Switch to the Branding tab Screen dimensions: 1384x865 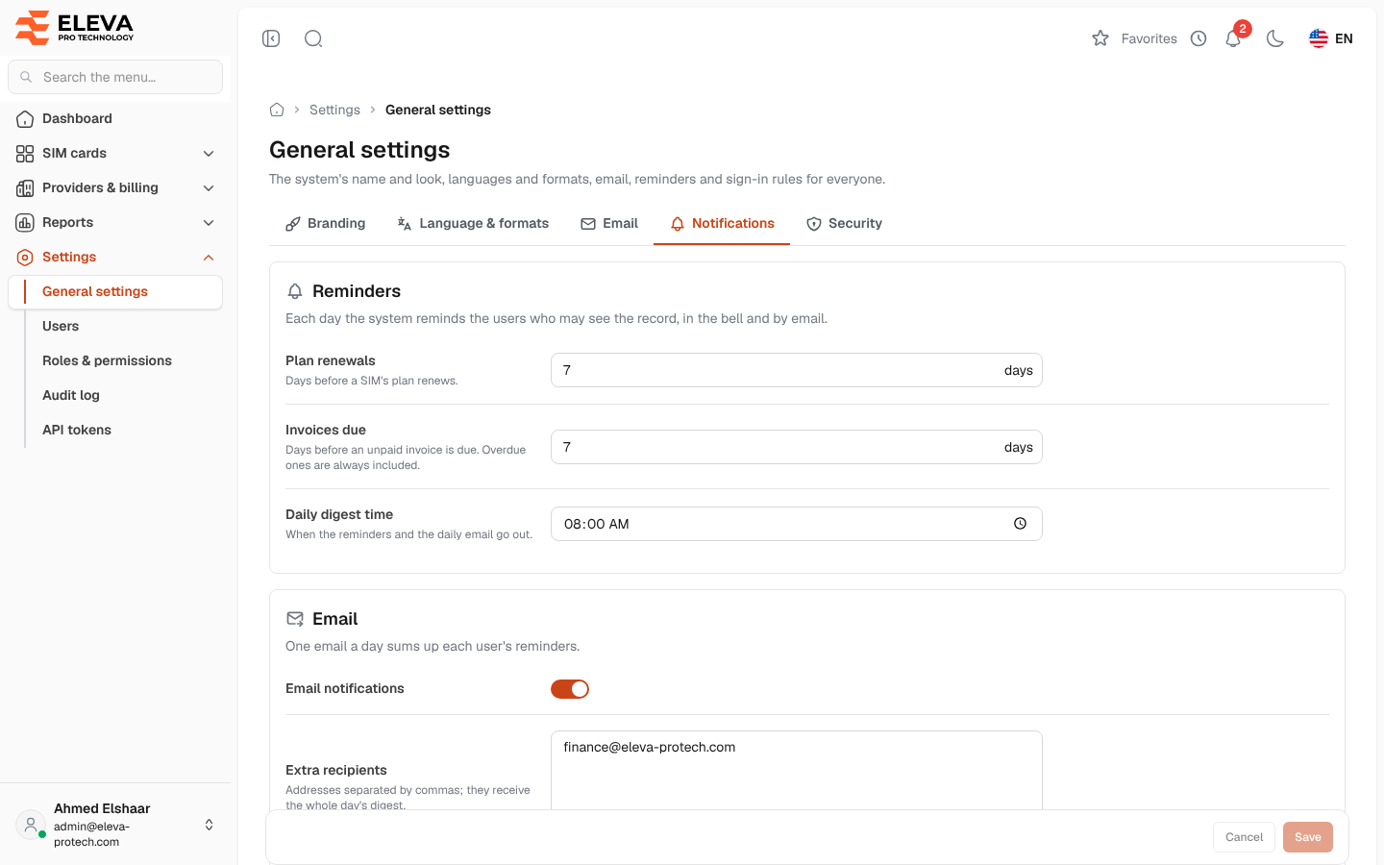(x=326, y=223)
